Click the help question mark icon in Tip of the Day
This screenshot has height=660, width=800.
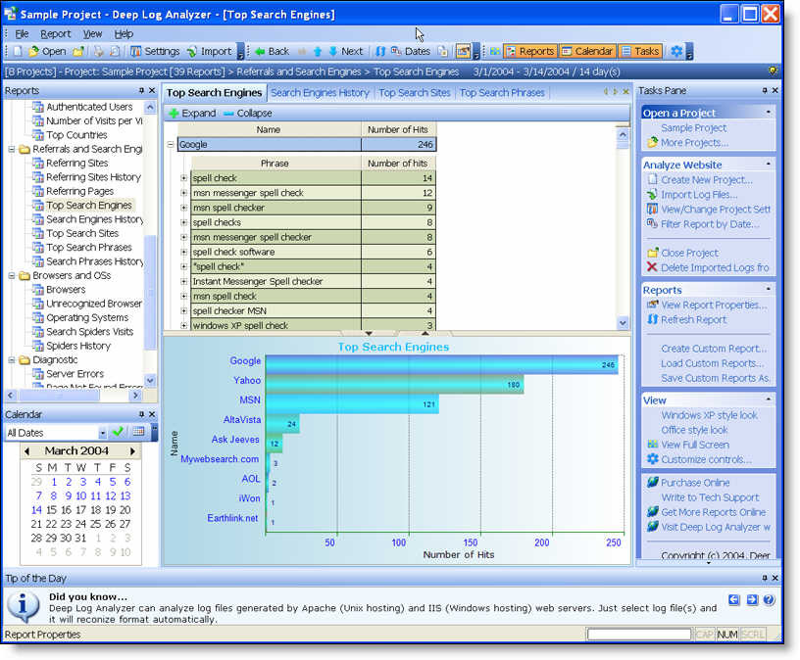coord(769,600)
